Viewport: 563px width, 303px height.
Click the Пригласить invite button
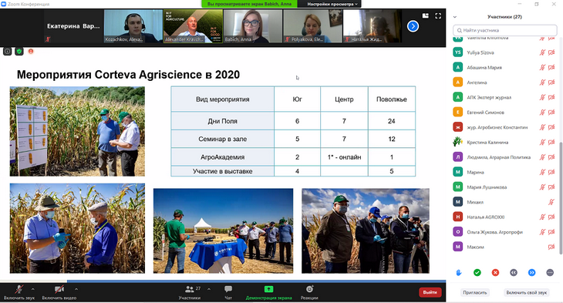474,292
